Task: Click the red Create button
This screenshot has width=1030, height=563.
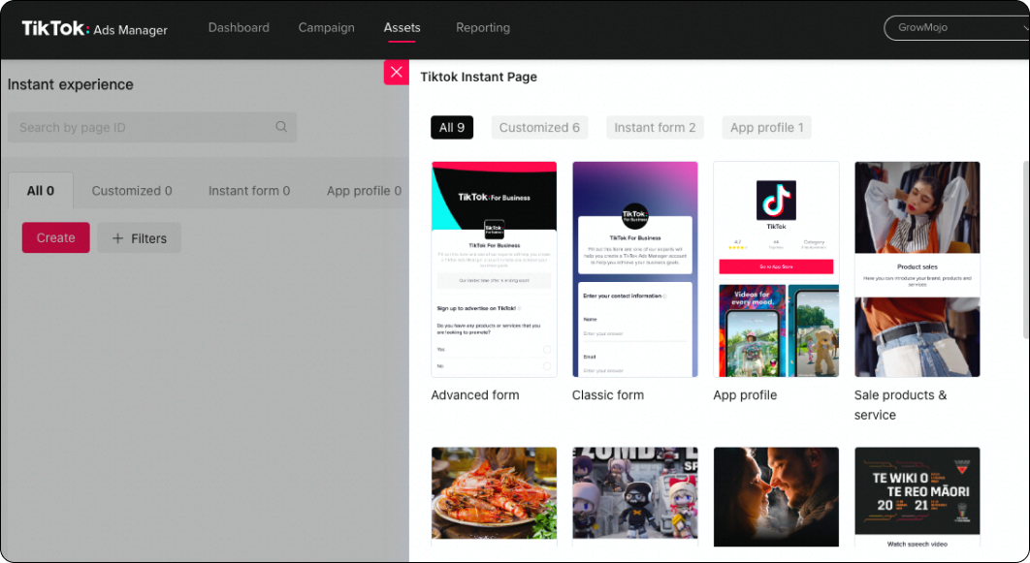Action: click(x=56, y=237)
